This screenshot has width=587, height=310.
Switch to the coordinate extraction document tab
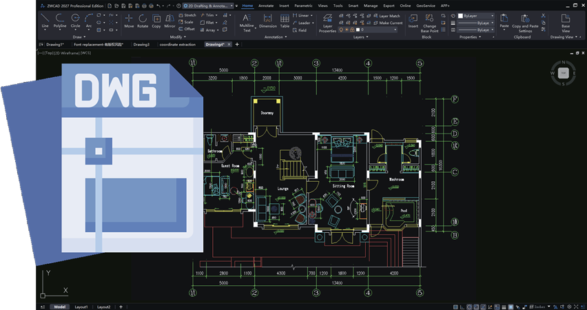178,44
